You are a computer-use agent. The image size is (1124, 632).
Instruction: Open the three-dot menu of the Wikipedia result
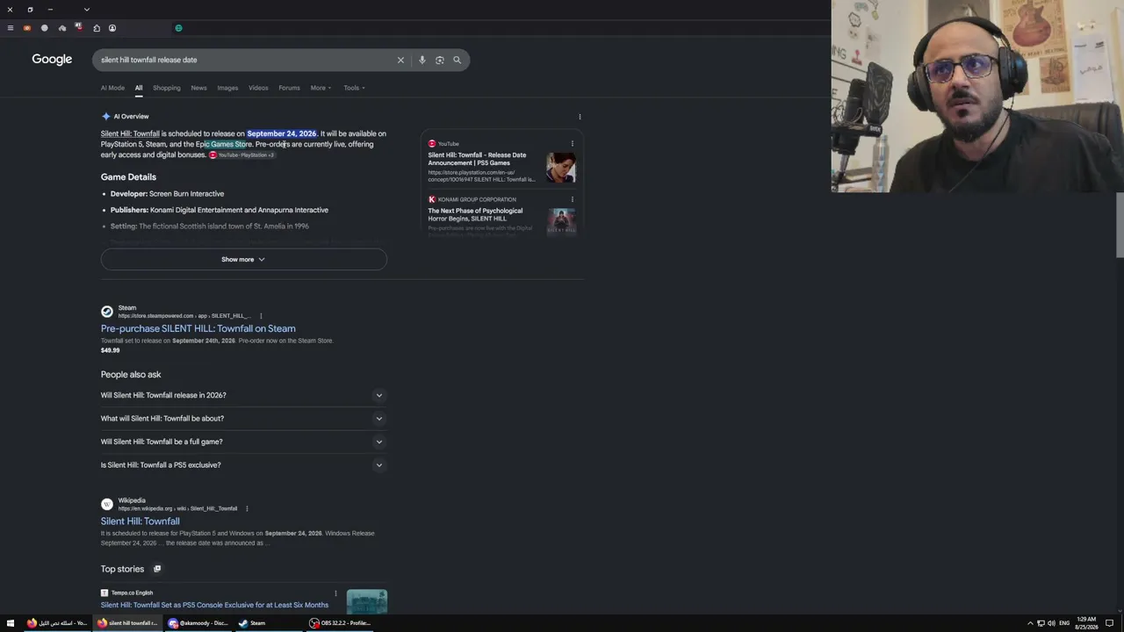click(x=247, y=508)
